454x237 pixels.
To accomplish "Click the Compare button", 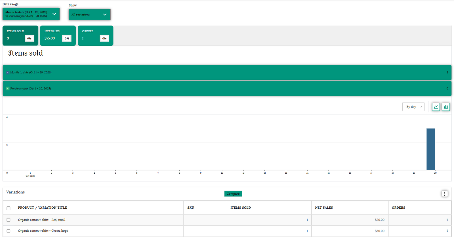I will pos(233,194).
